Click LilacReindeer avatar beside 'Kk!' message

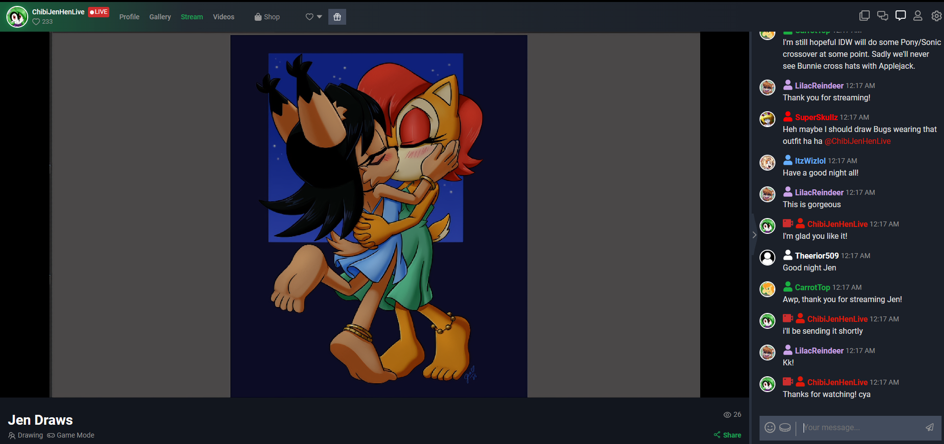767,353
